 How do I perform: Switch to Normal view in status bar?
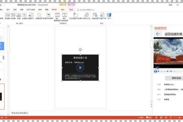click(156, 117)
